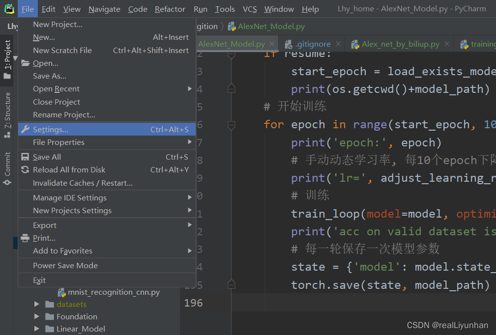Click the Reload All from Disk refresh icon
The image size is (496, 335).
(26, 169)
